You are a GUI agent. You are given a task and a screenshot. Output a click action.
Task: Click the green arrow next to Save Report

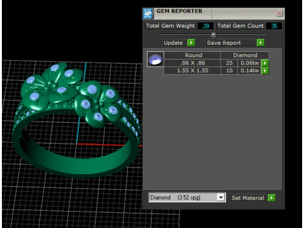tap(260, 42)
